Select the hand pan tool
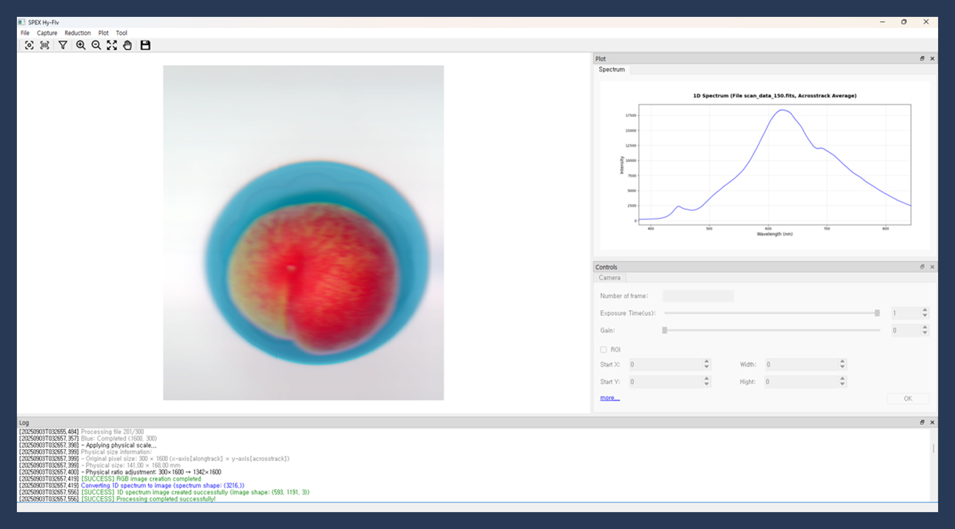The width and height of the screenshot is (955, 529). pos(127,45)
